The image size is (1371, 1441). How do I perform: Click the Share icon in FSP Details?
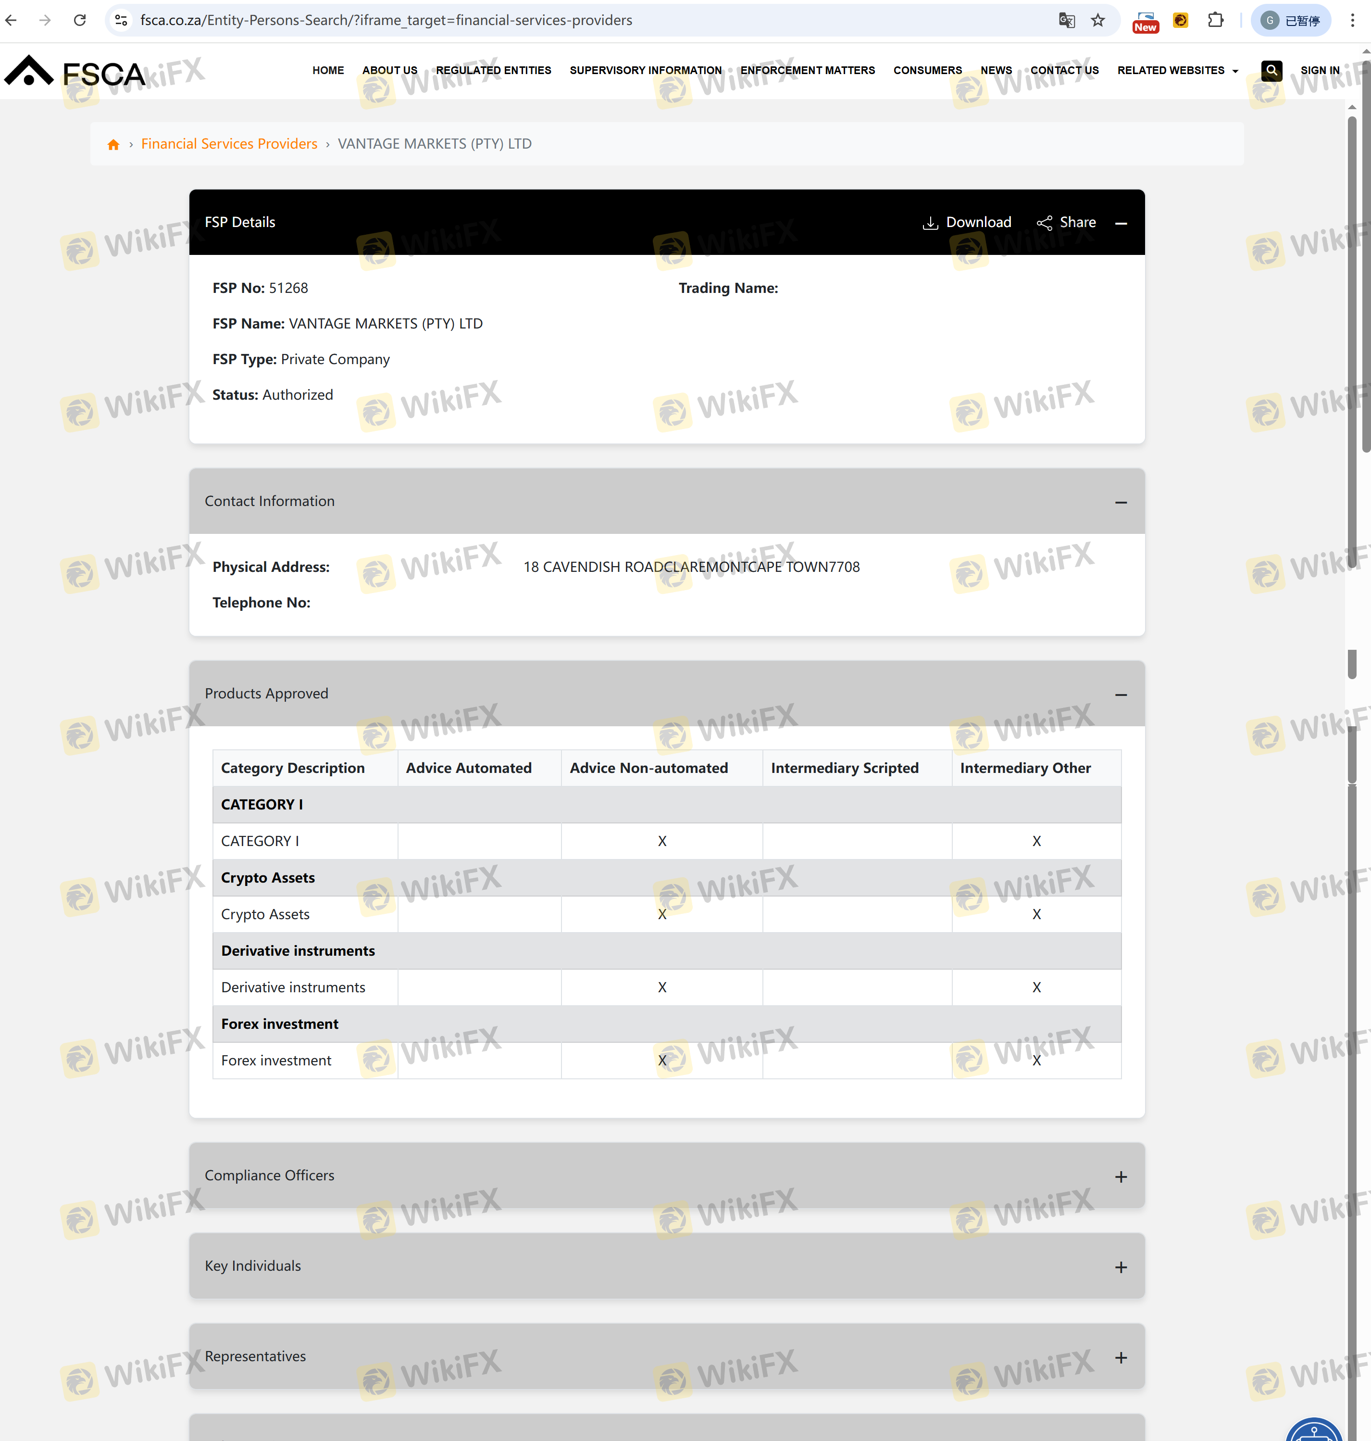(x=1044, y=223)
